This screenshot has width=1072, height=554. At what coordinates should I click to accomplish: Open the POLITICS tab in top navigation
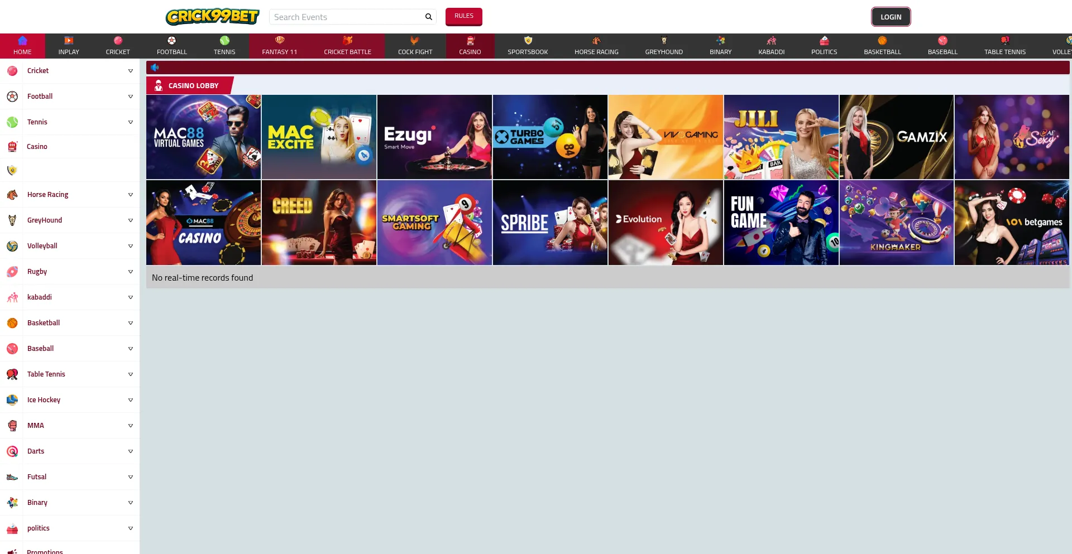click(824, 46)
